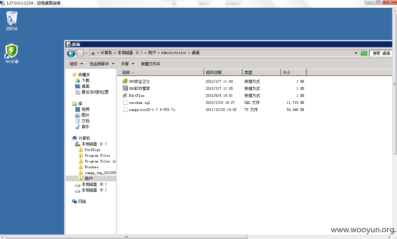Viewport: 397px width, 239px height.
Task: Click the 收藏夹 star icon
Action: pos(74,75)
